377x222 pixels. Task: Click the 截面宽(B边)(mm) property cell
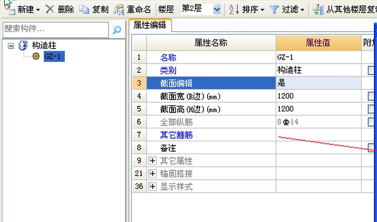click(x=211, y=96)
